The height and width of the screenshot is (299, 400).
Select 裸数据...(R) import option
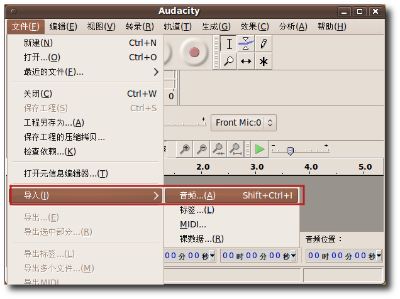coord(231,239)
